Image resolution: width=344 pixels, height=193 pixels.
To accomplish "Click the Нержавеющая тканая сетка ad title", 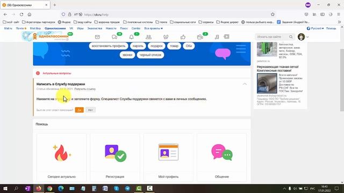I will tap(278, 69).
